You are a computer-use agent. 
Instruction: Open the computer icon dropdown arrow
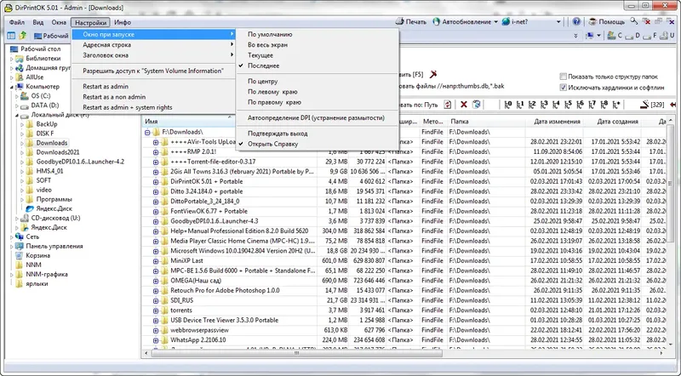[598, 36]
